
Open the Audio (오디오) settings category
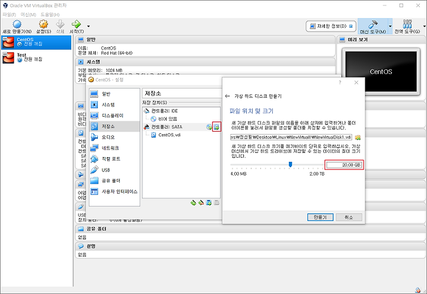point(114,137)
